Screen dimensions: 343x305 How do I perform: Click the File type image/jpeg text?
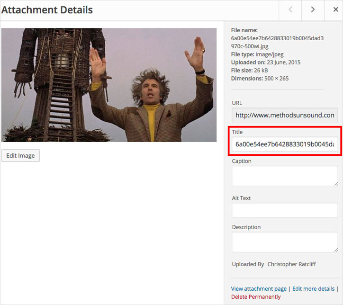point(257,54)
